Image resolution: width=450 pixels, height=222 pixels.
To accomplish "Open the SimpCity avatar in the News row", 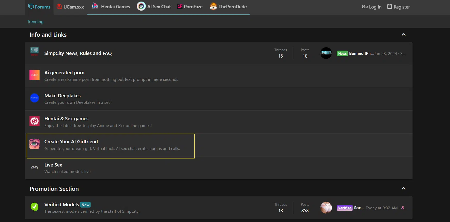I will [326, 53].
